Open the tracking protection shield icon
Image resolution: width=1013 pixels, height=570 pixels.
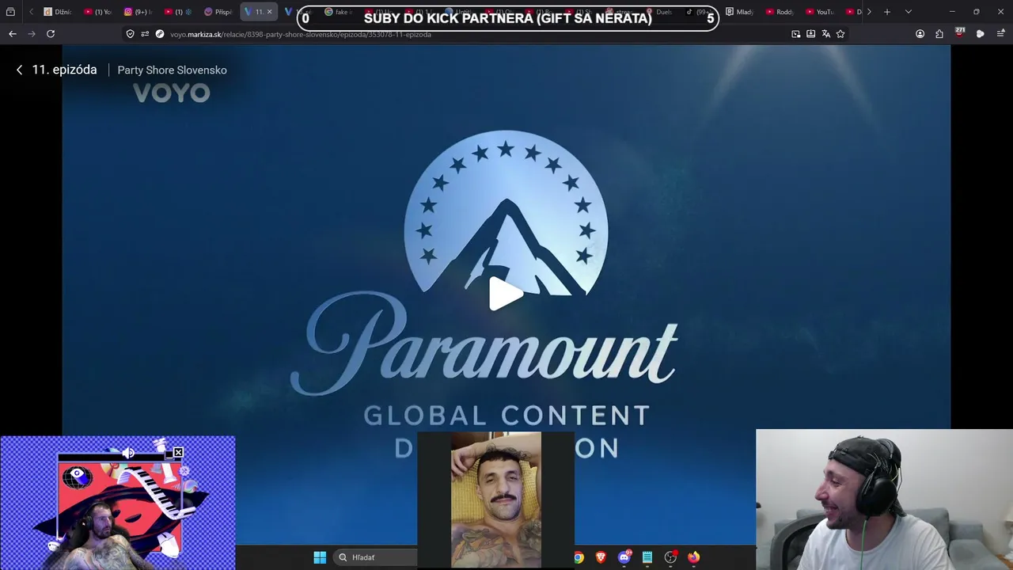click(131, 34)
